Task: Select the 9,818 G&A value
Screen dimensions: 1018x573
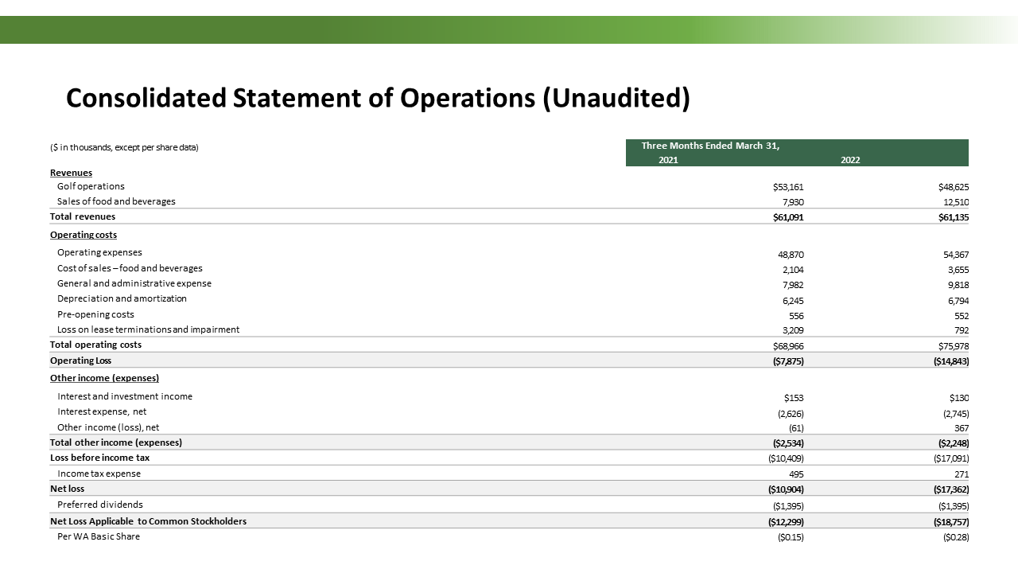Action: (x=958, y=286)
